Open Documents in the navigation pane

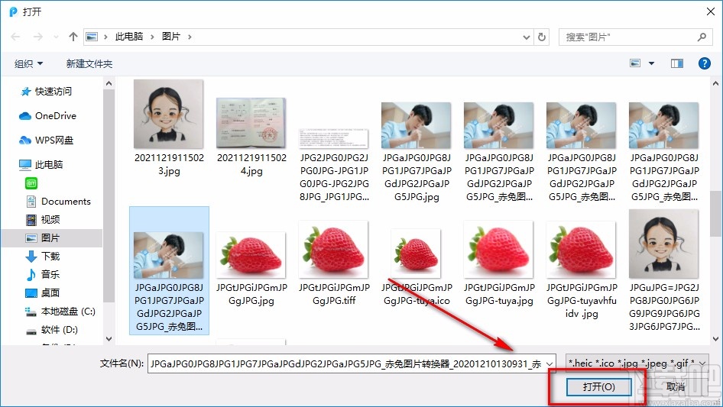[x=58, y=202]
